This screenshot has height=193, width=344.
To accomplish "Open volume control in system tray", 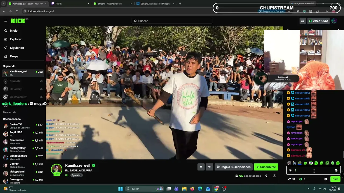I will [x=324, y=189].
